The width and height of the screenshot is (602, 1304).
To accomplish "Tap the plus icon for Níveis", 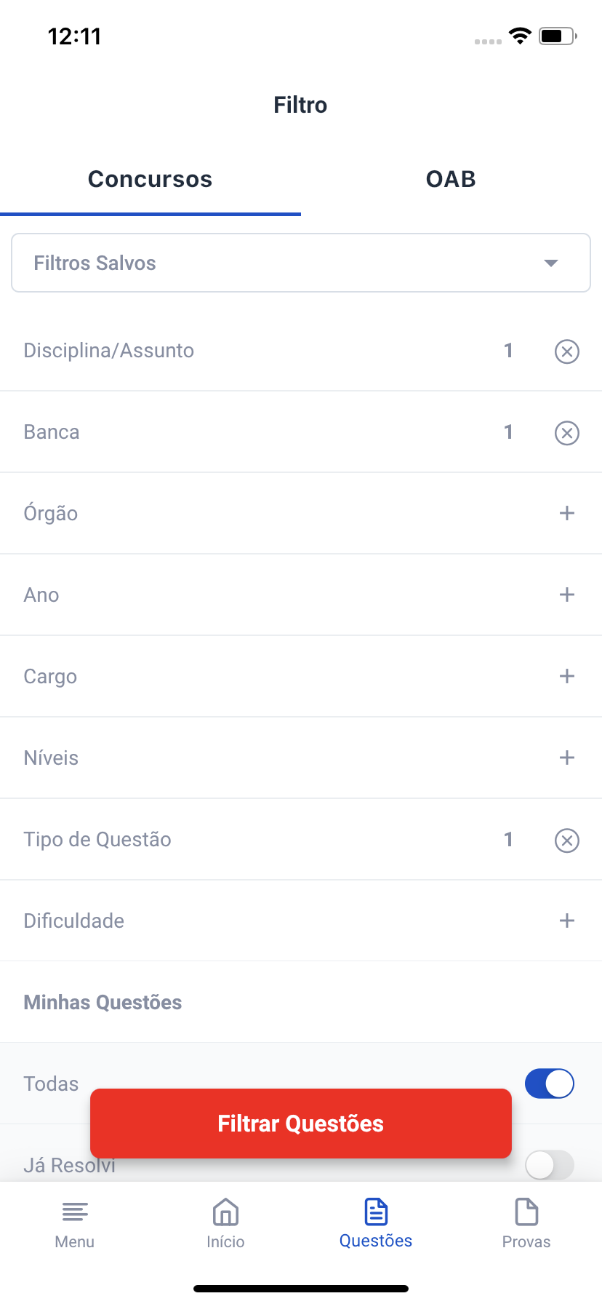I will tap(566, 758).
